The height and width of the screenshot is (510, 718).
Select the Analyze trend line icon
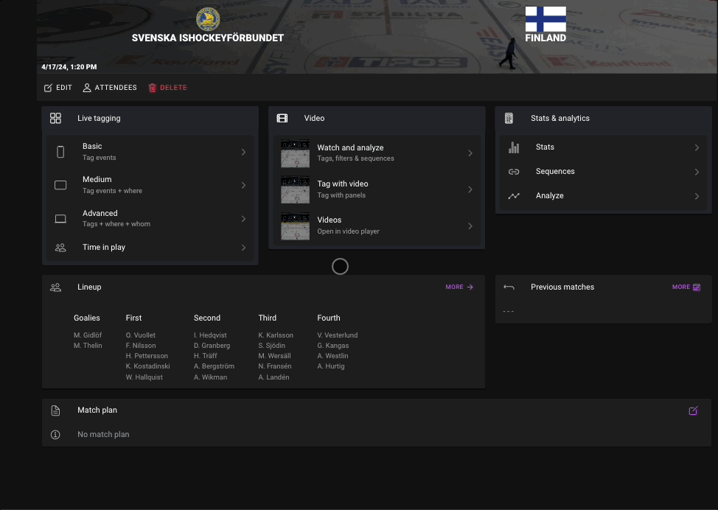point(514,195)
